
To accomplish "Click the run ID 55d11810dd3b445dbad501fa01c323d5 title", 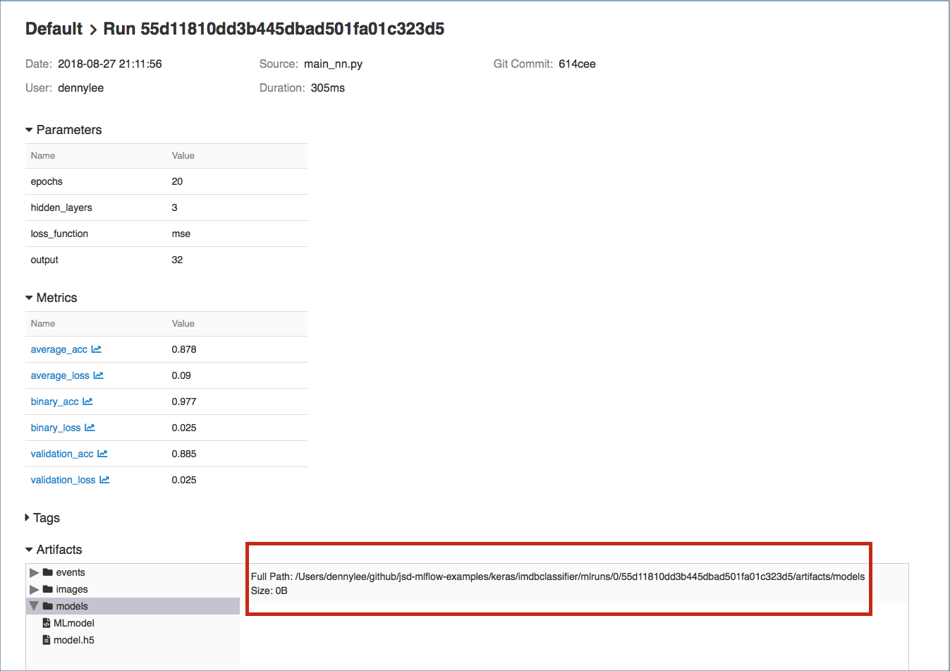I will click(274, 29).
